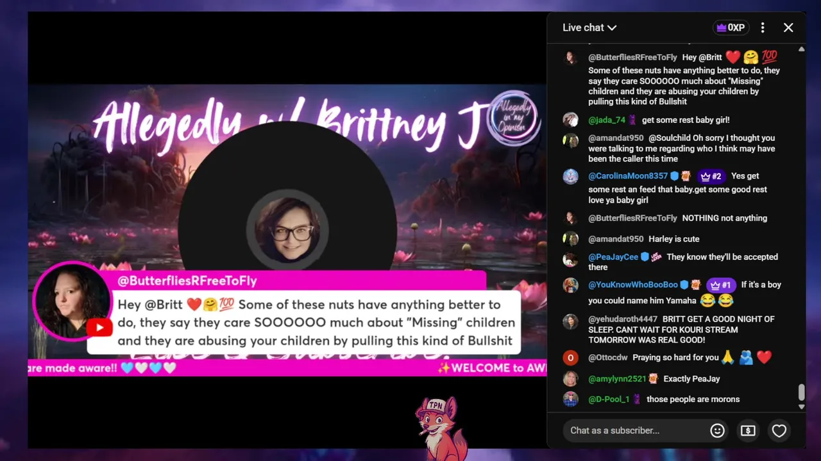Screen dimensions: 821x461
Task: Click message 'Exactly PeaJay'
Action: click(691, 378)
